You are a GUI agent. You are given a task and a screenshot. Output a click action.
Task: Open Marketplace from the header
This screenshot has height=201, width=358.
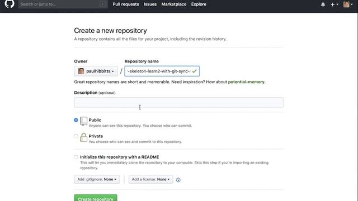tap(174, 4)
